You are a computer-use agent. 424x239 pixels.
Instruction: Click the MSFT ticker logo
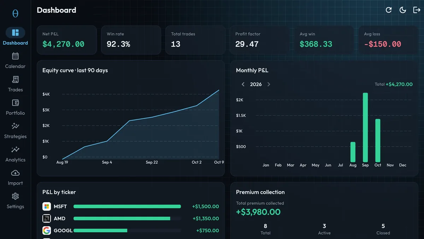tap(47, 206)
